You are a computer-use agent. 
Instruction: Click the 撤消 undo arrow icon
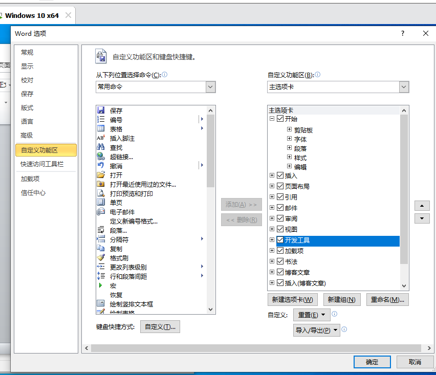101,165
